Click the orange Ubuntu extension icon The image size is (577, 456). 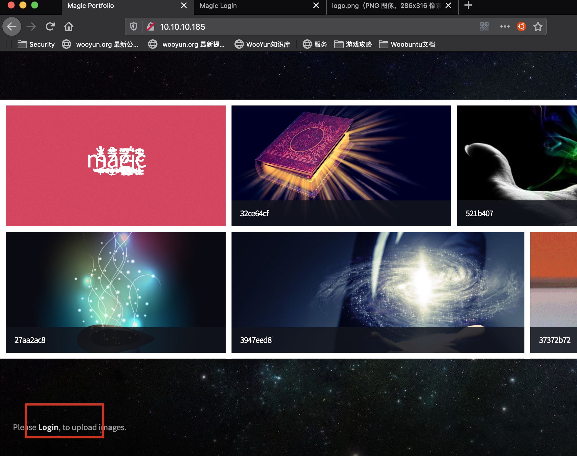click(521, 27)
